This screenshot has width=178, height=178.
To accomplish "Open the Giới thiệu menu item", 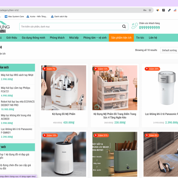I will (x=12, y=38).
